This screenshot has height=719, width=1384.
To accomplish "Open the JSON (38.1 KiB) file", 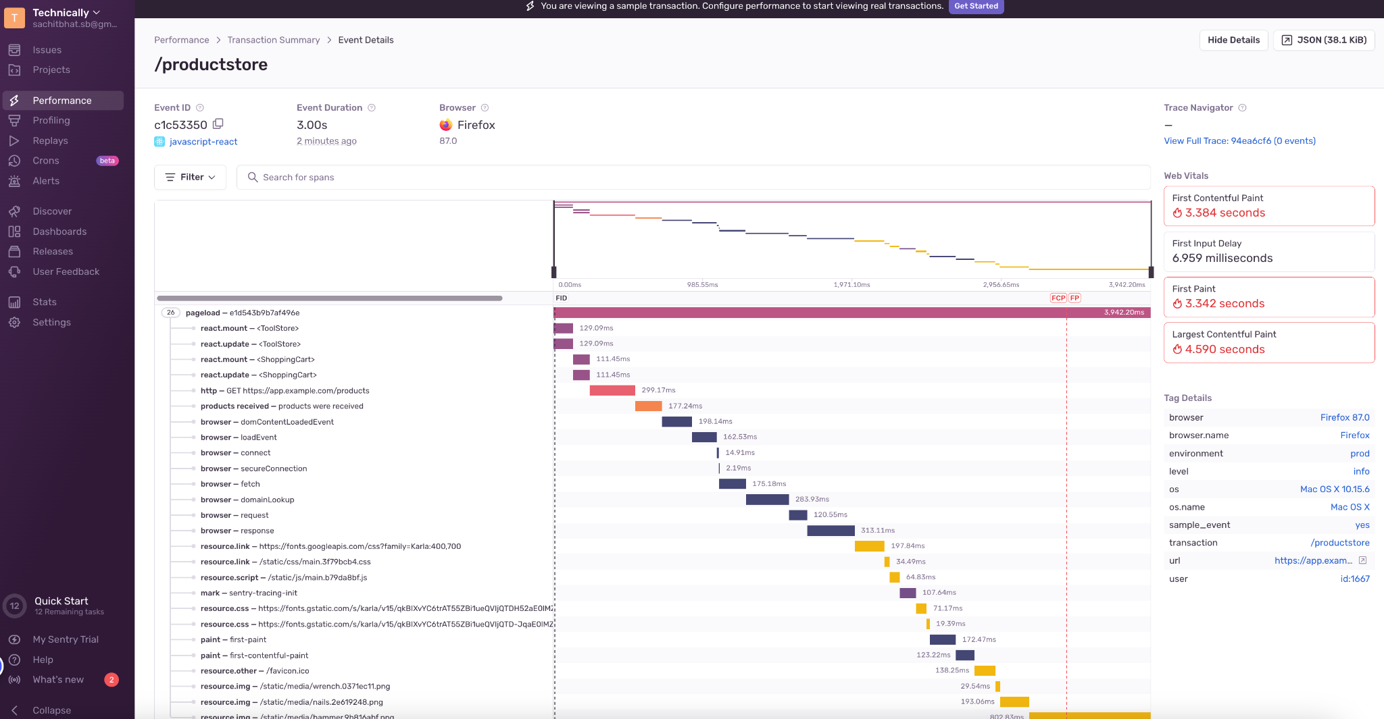I will click(x=1324, y=40).
